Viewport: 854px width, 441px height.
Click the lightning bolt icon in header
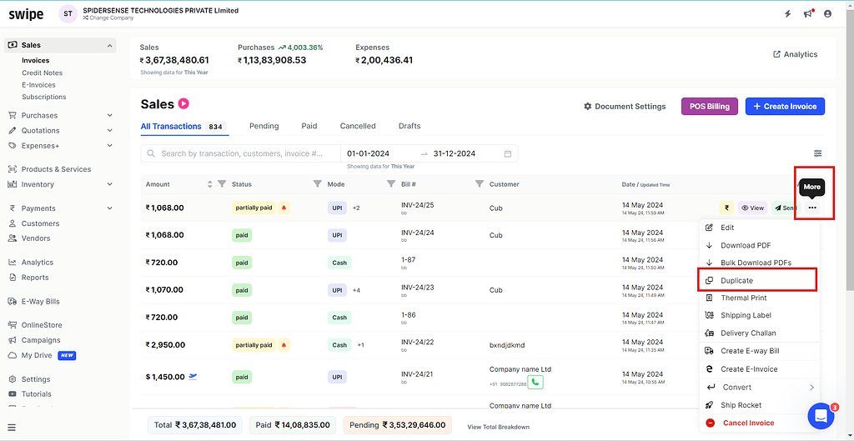click(x=788, y=14)
